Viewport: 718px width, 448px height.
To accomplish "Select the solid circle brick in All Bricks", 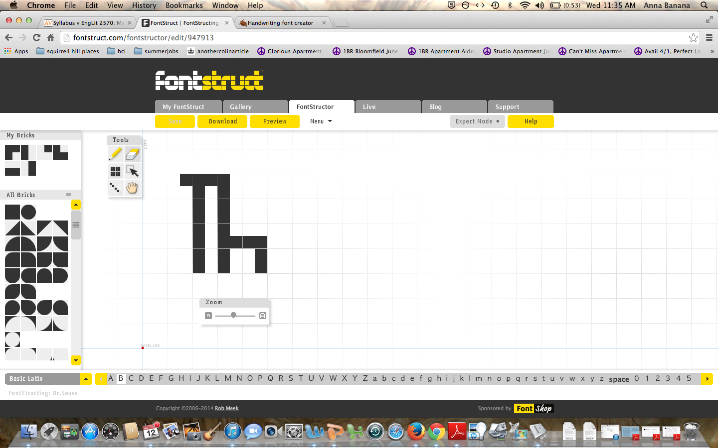I will point(28,212).
